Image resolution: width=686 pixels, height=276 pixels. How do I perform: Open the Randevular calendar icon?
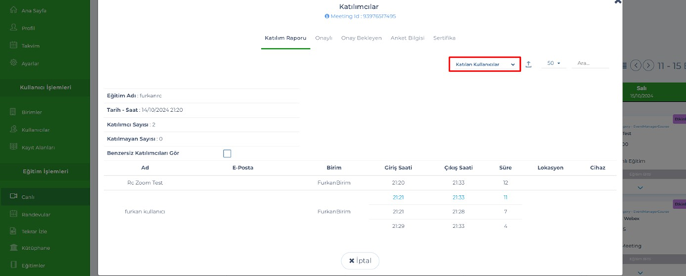[13, 214]
